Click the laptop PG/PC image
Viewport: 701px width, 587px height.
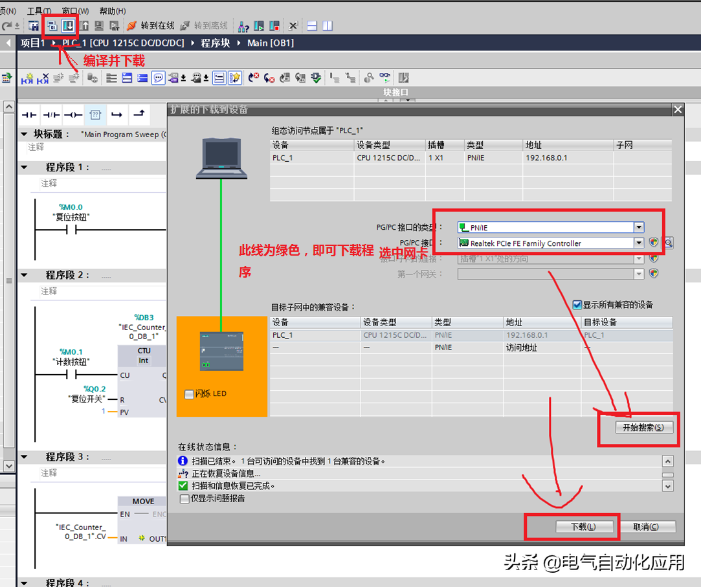click(222, 159)
